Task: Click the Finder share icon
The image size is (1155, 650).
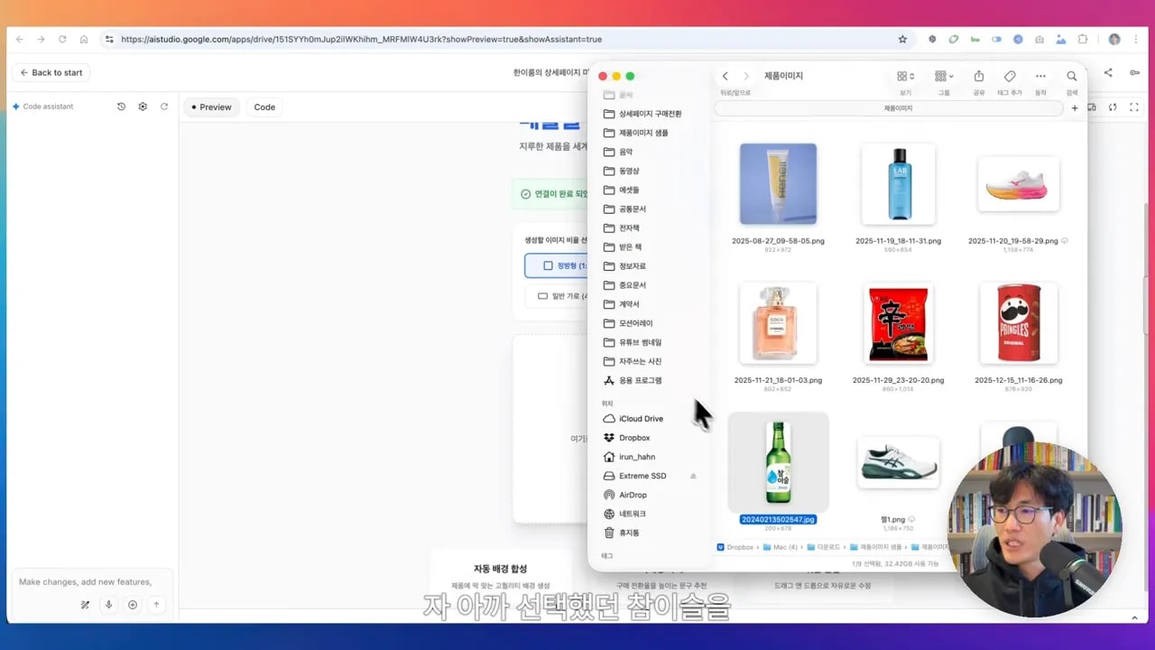Action: coord(979,77)
